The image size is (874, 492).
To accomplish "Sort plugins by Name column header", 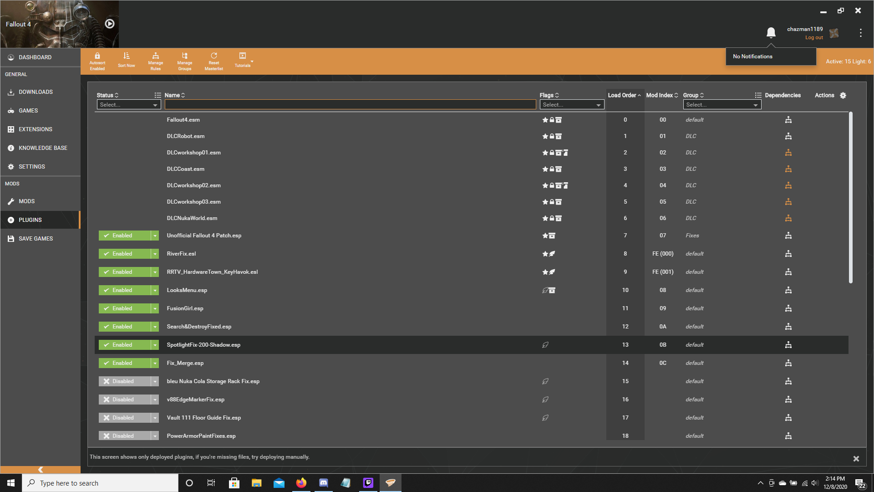I will pos(174,95).
